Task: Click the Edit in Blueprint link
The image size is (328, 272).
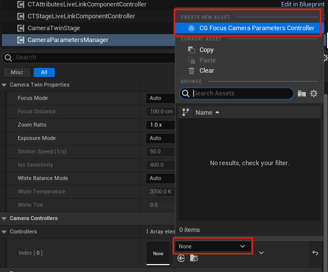Action: click(302, 4)
